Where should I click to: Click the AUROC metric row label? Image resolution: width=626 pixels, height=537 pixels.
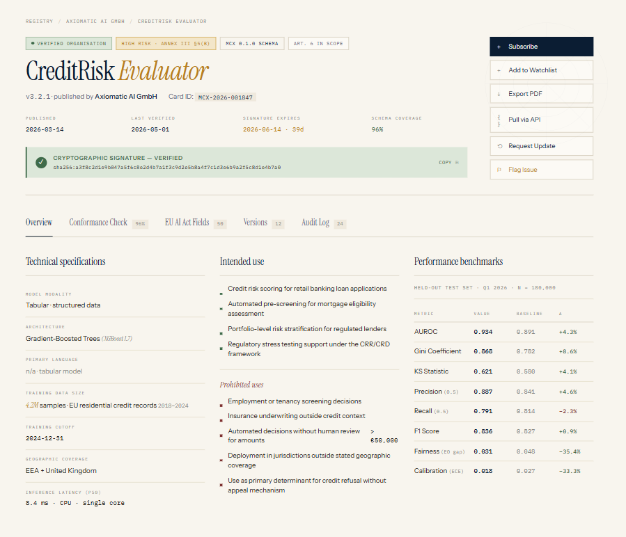[426, 332]
